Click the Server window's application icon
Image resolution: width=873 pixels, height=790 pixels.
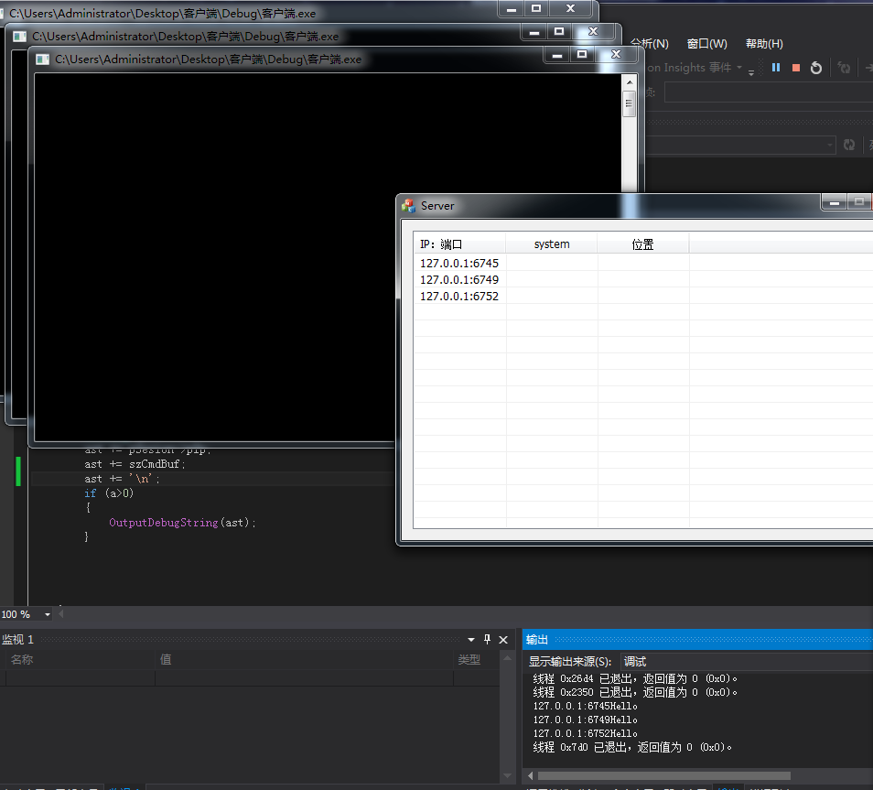pyautogui.click(x=409, y=206)
